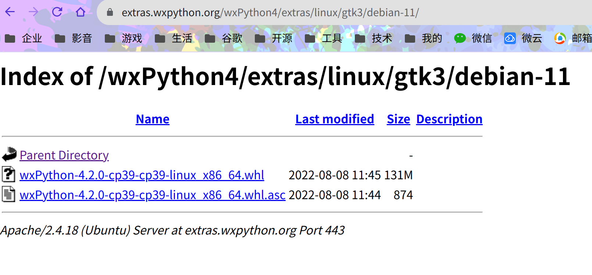
Task: Open the Parent Directory link
Action: (x=64, y=155)
